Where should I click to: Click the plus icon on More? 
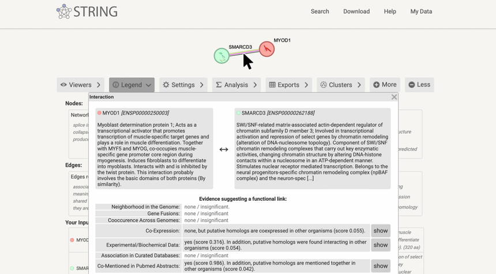coord(376,85)
